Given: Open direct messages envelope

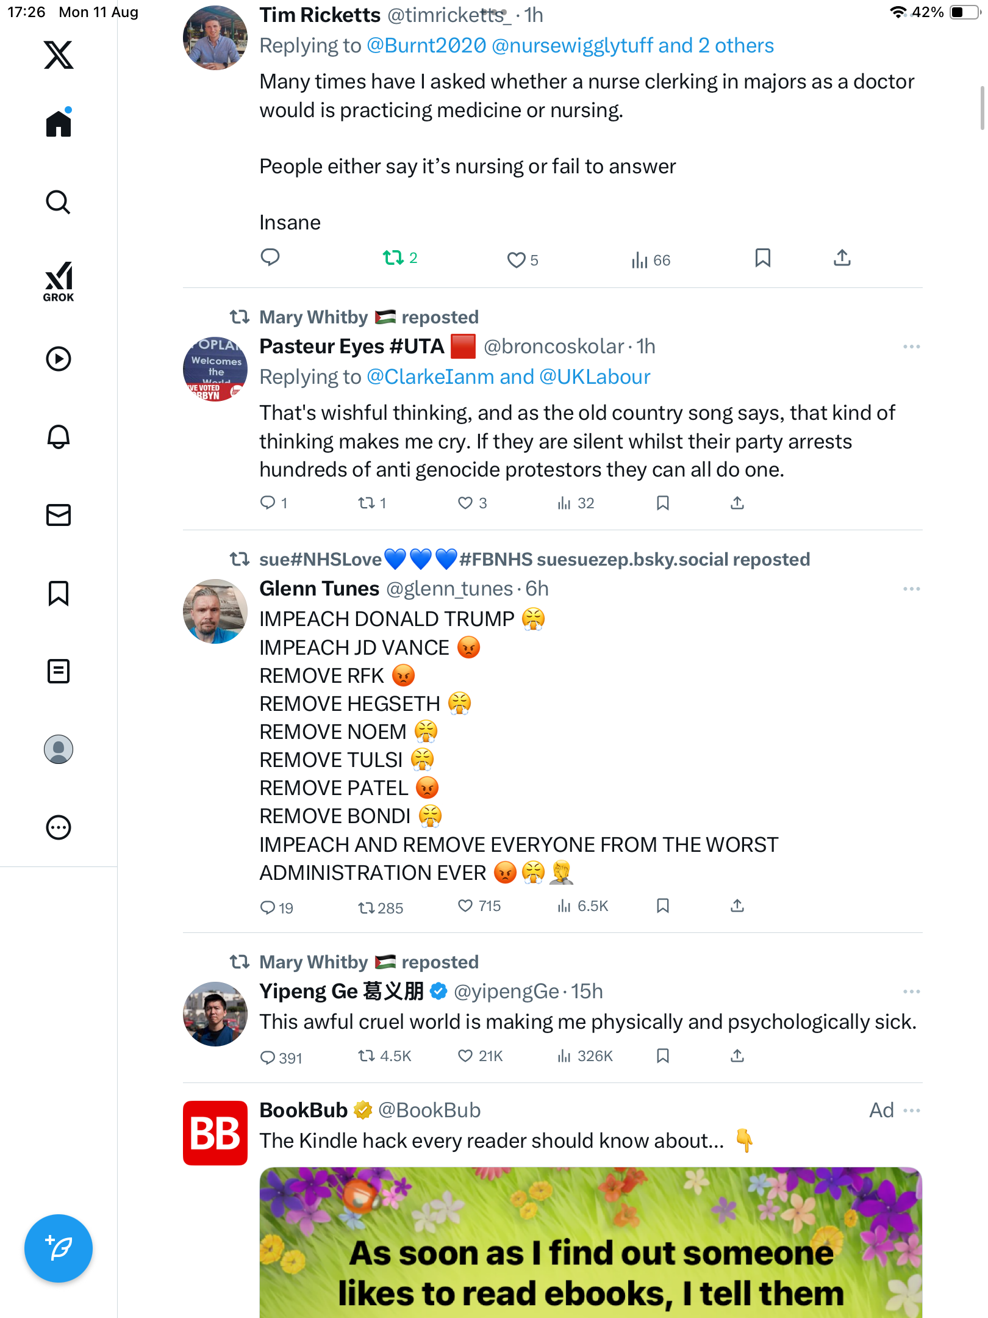Looking at the screenshot, I should [x=59, y=515].
